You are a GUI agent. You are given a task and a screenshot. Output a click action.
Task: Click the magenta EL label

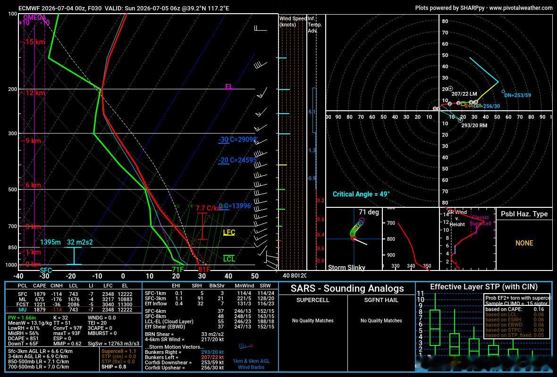tap(229, 87)
